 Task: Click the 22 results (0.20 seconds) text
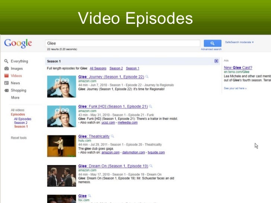[62, 49]
